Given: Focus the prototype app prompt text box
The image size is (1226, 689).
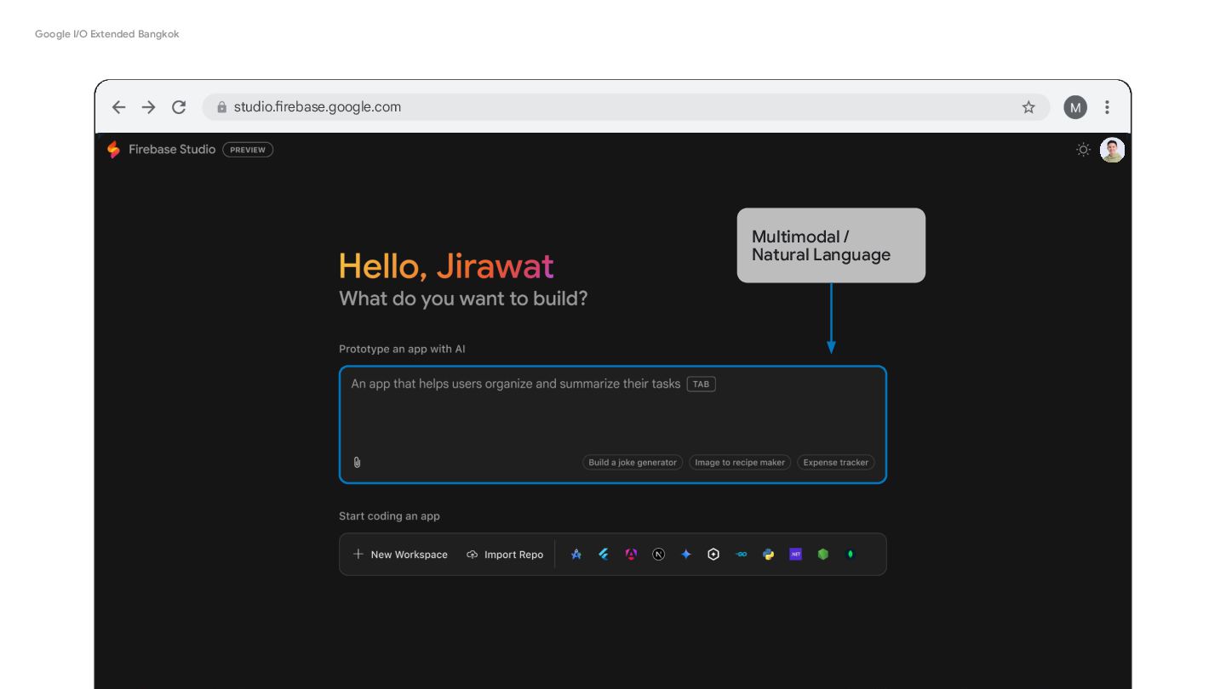Looking at the screenshot, I should point(613,424).
